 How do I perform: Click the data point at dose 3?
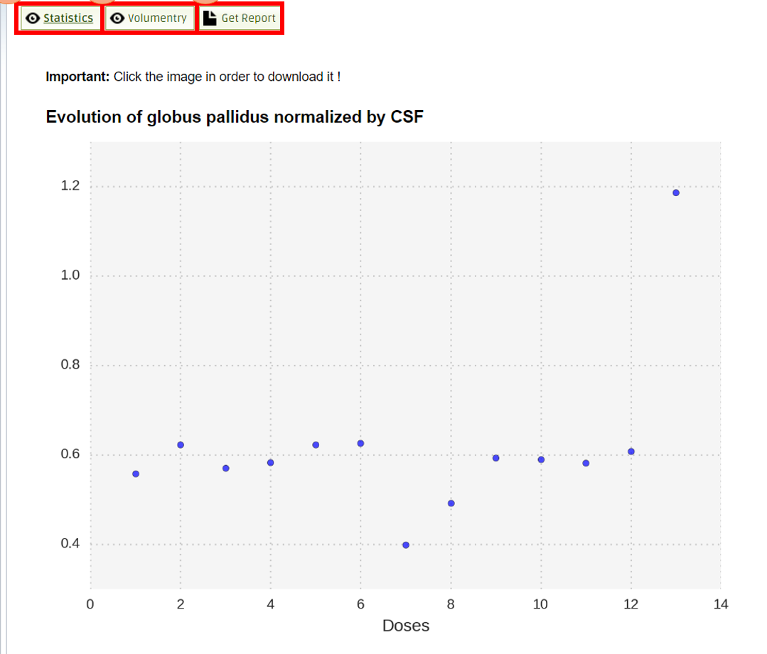coord(226,468)
